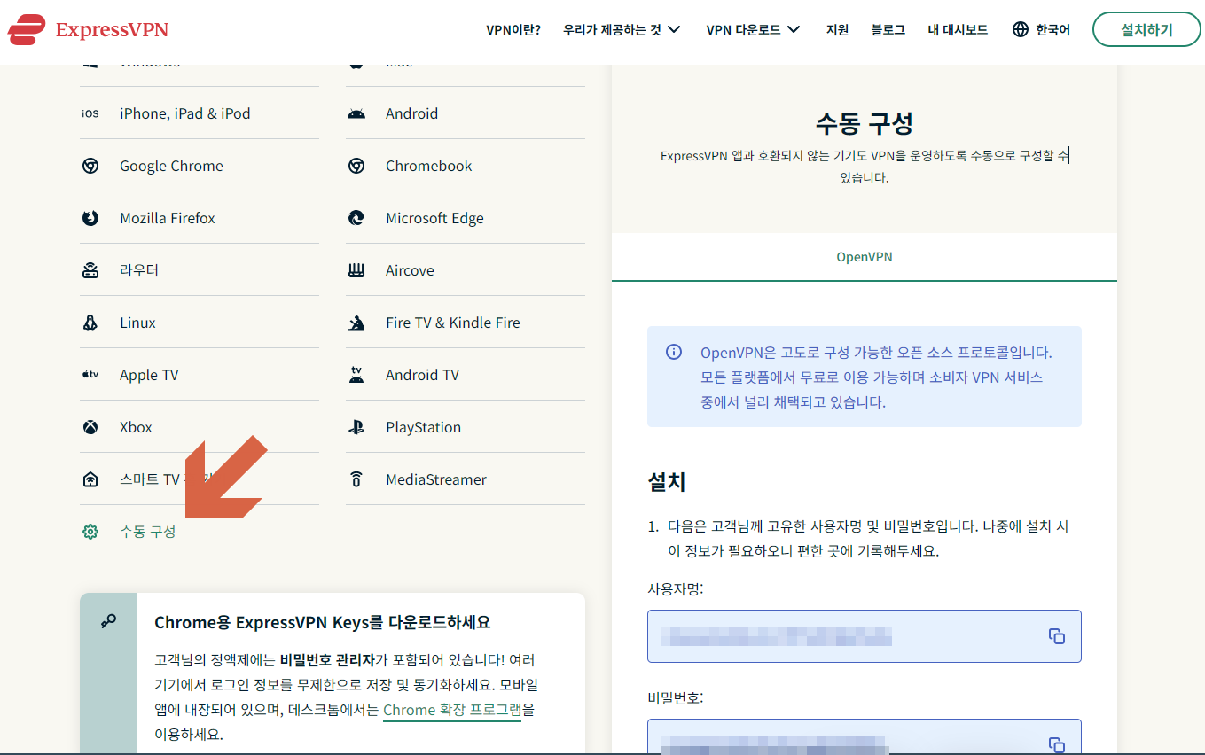This screenshot has width=1205, height=755.
Task: Click the smart TV house icon
Action: coord(90,479)
